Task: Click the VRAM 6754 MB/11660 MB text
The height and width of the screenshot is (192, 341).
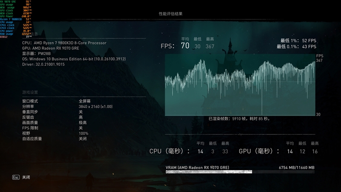Action: coord(296,167)
